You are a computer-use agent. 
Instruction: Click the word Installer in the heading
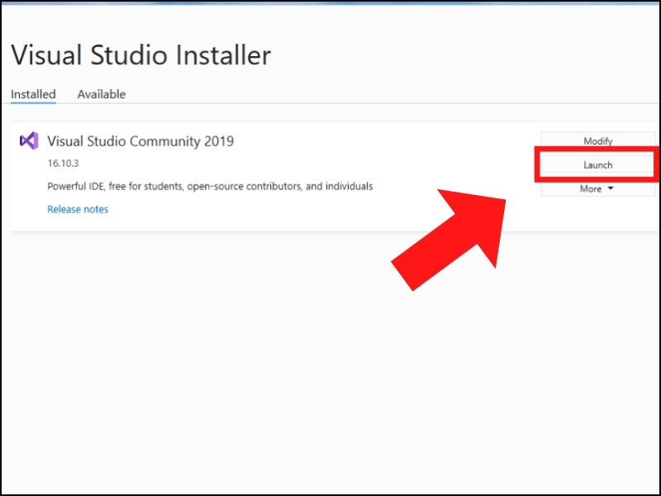[223, 55]
